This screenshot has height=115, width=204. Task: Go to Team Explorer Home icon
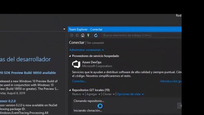(x=83, y=35)
